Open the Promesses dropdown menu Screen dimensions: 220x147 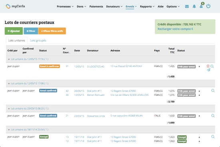click(65, 6)
